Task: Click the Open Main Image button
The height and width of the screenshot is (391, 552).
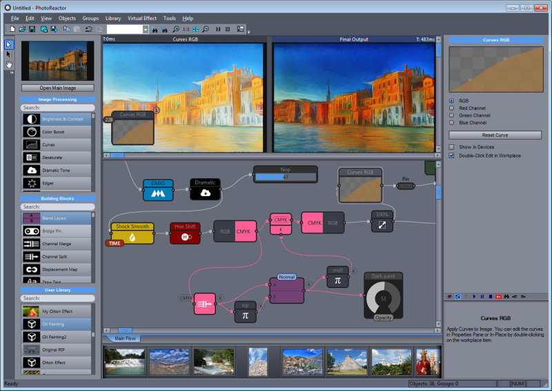Action: coord(57,88)
